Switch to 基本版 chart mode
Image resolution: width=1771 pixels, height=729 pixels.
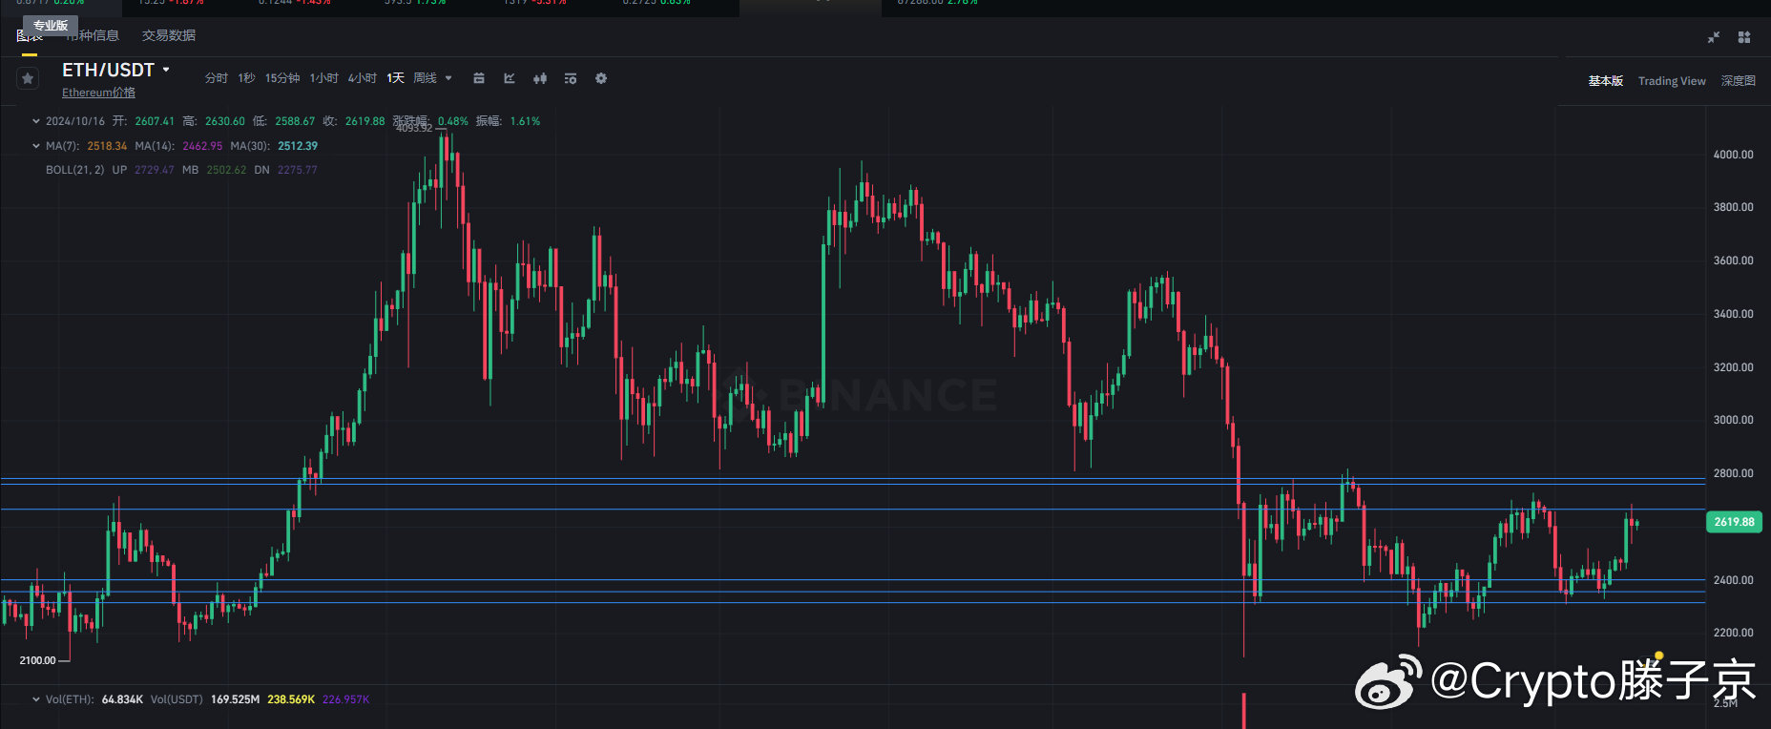[x=1606, y=81]
